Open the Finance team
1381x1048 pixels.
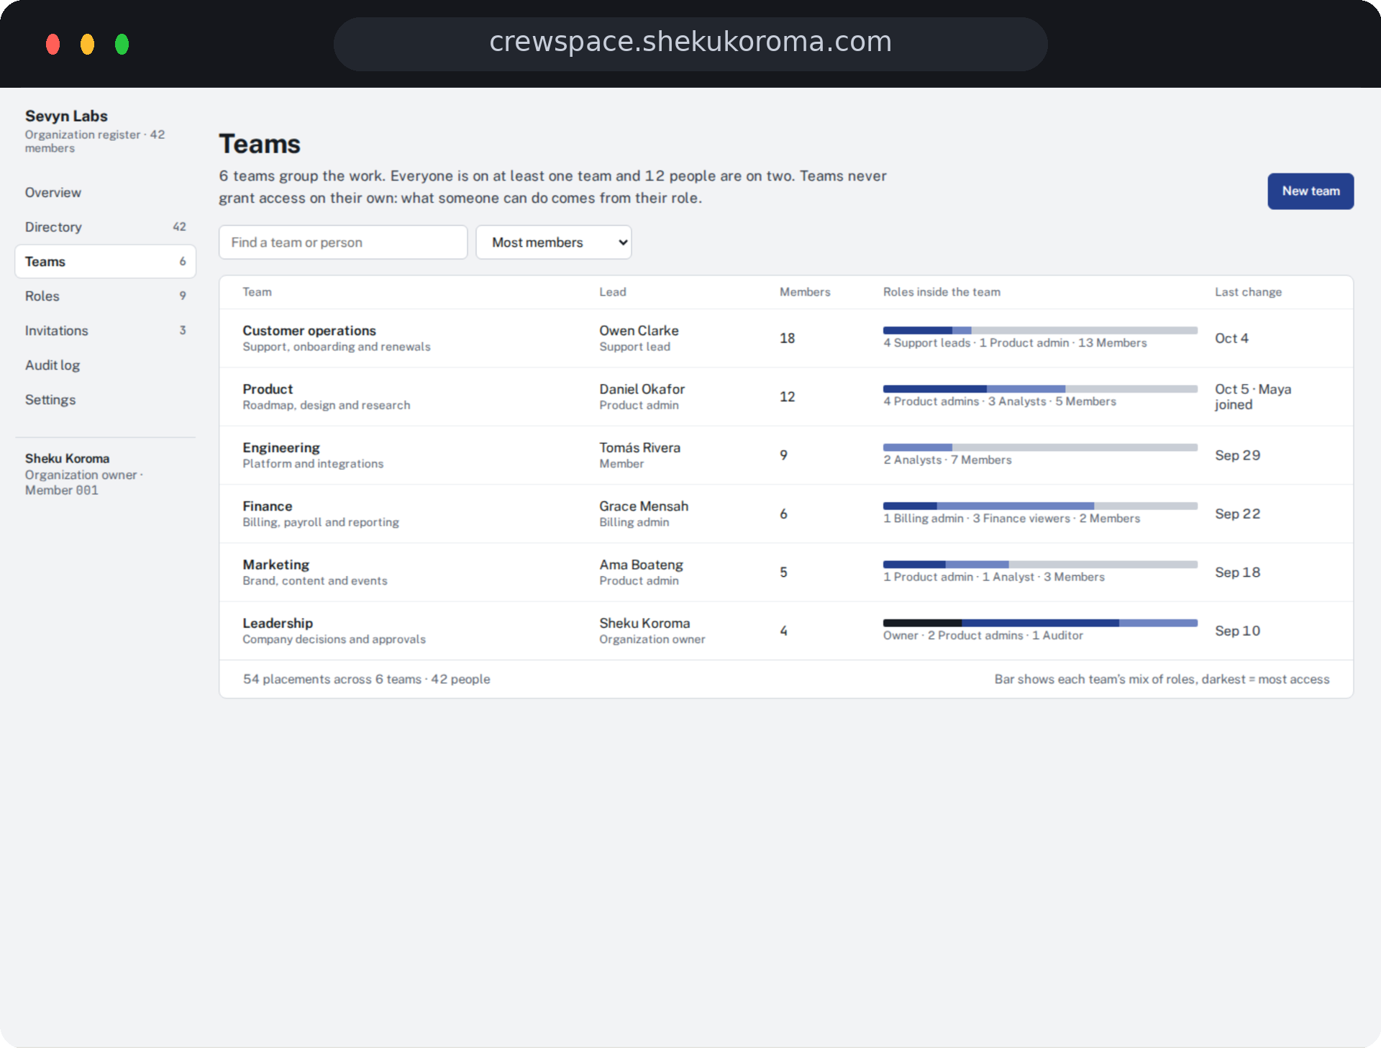point(786,514)
